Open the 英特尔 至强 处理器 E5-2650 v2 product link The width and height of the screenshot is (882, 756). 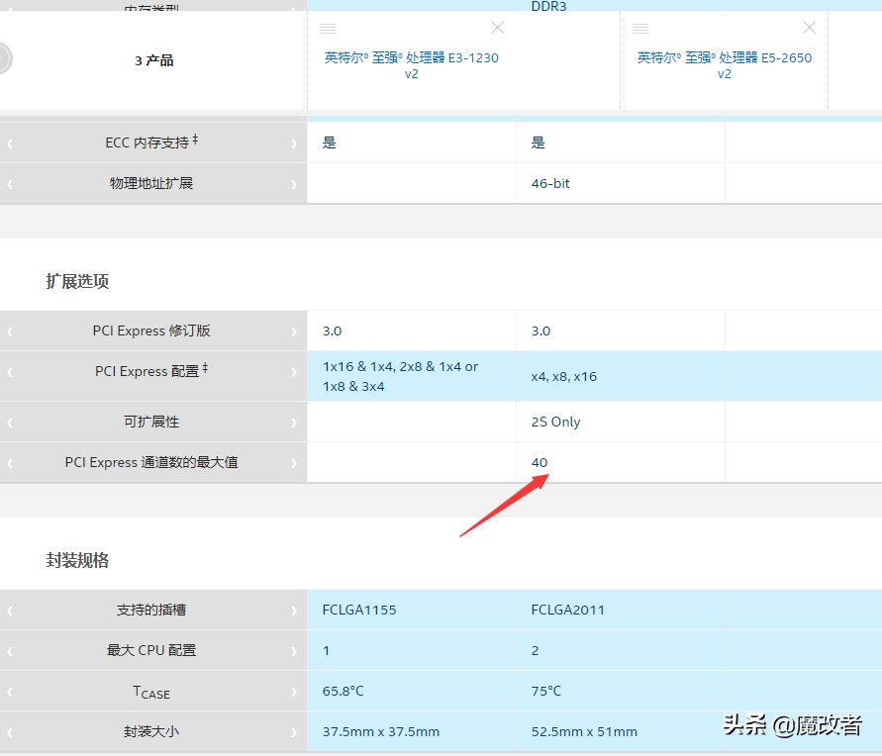724,65
